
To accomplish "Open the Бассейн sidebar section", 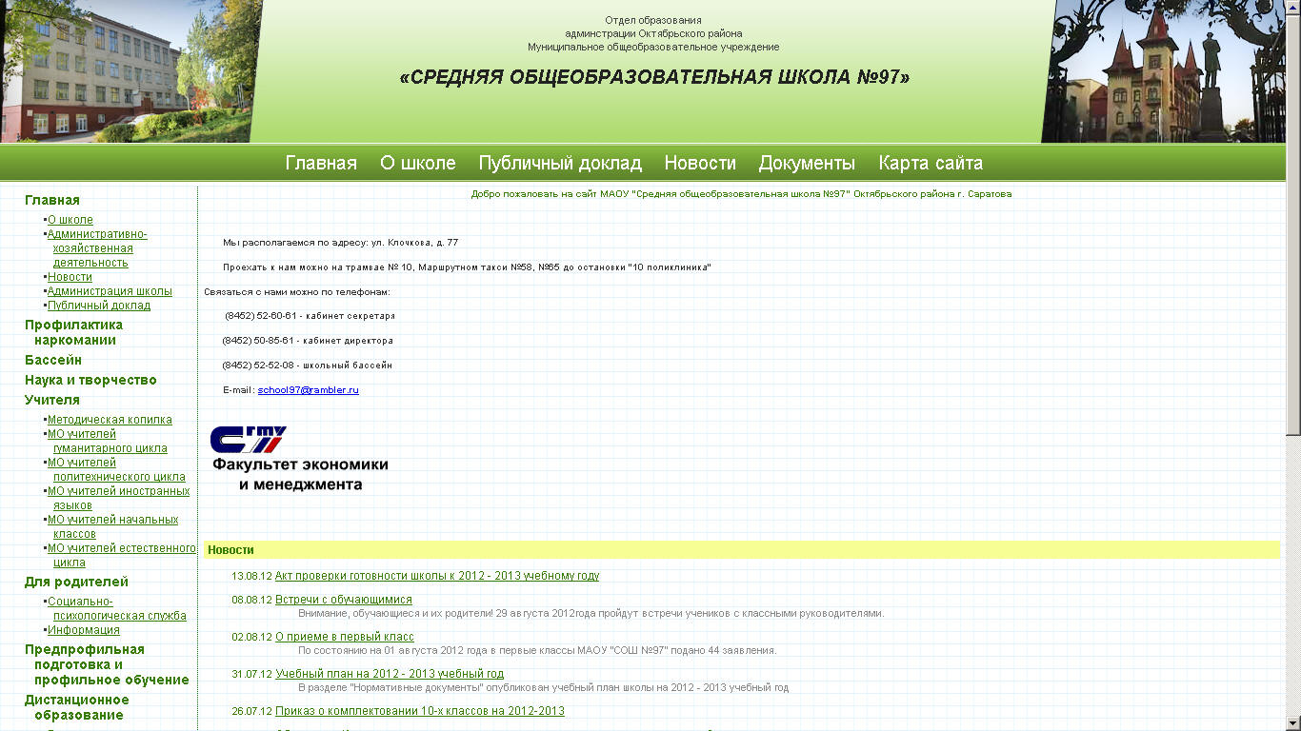I will (53, 360).
